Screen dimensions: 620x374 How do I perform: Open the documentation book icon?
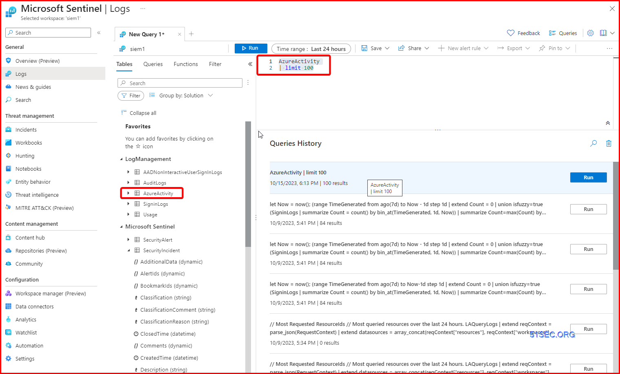[x=603, y=33]
